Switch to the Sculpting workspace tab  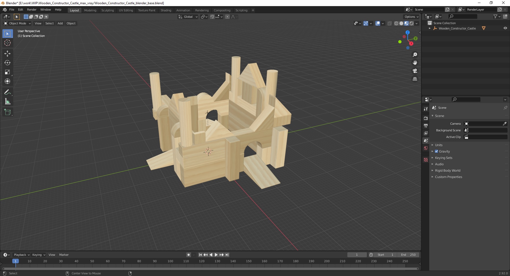tap(107, 10)
